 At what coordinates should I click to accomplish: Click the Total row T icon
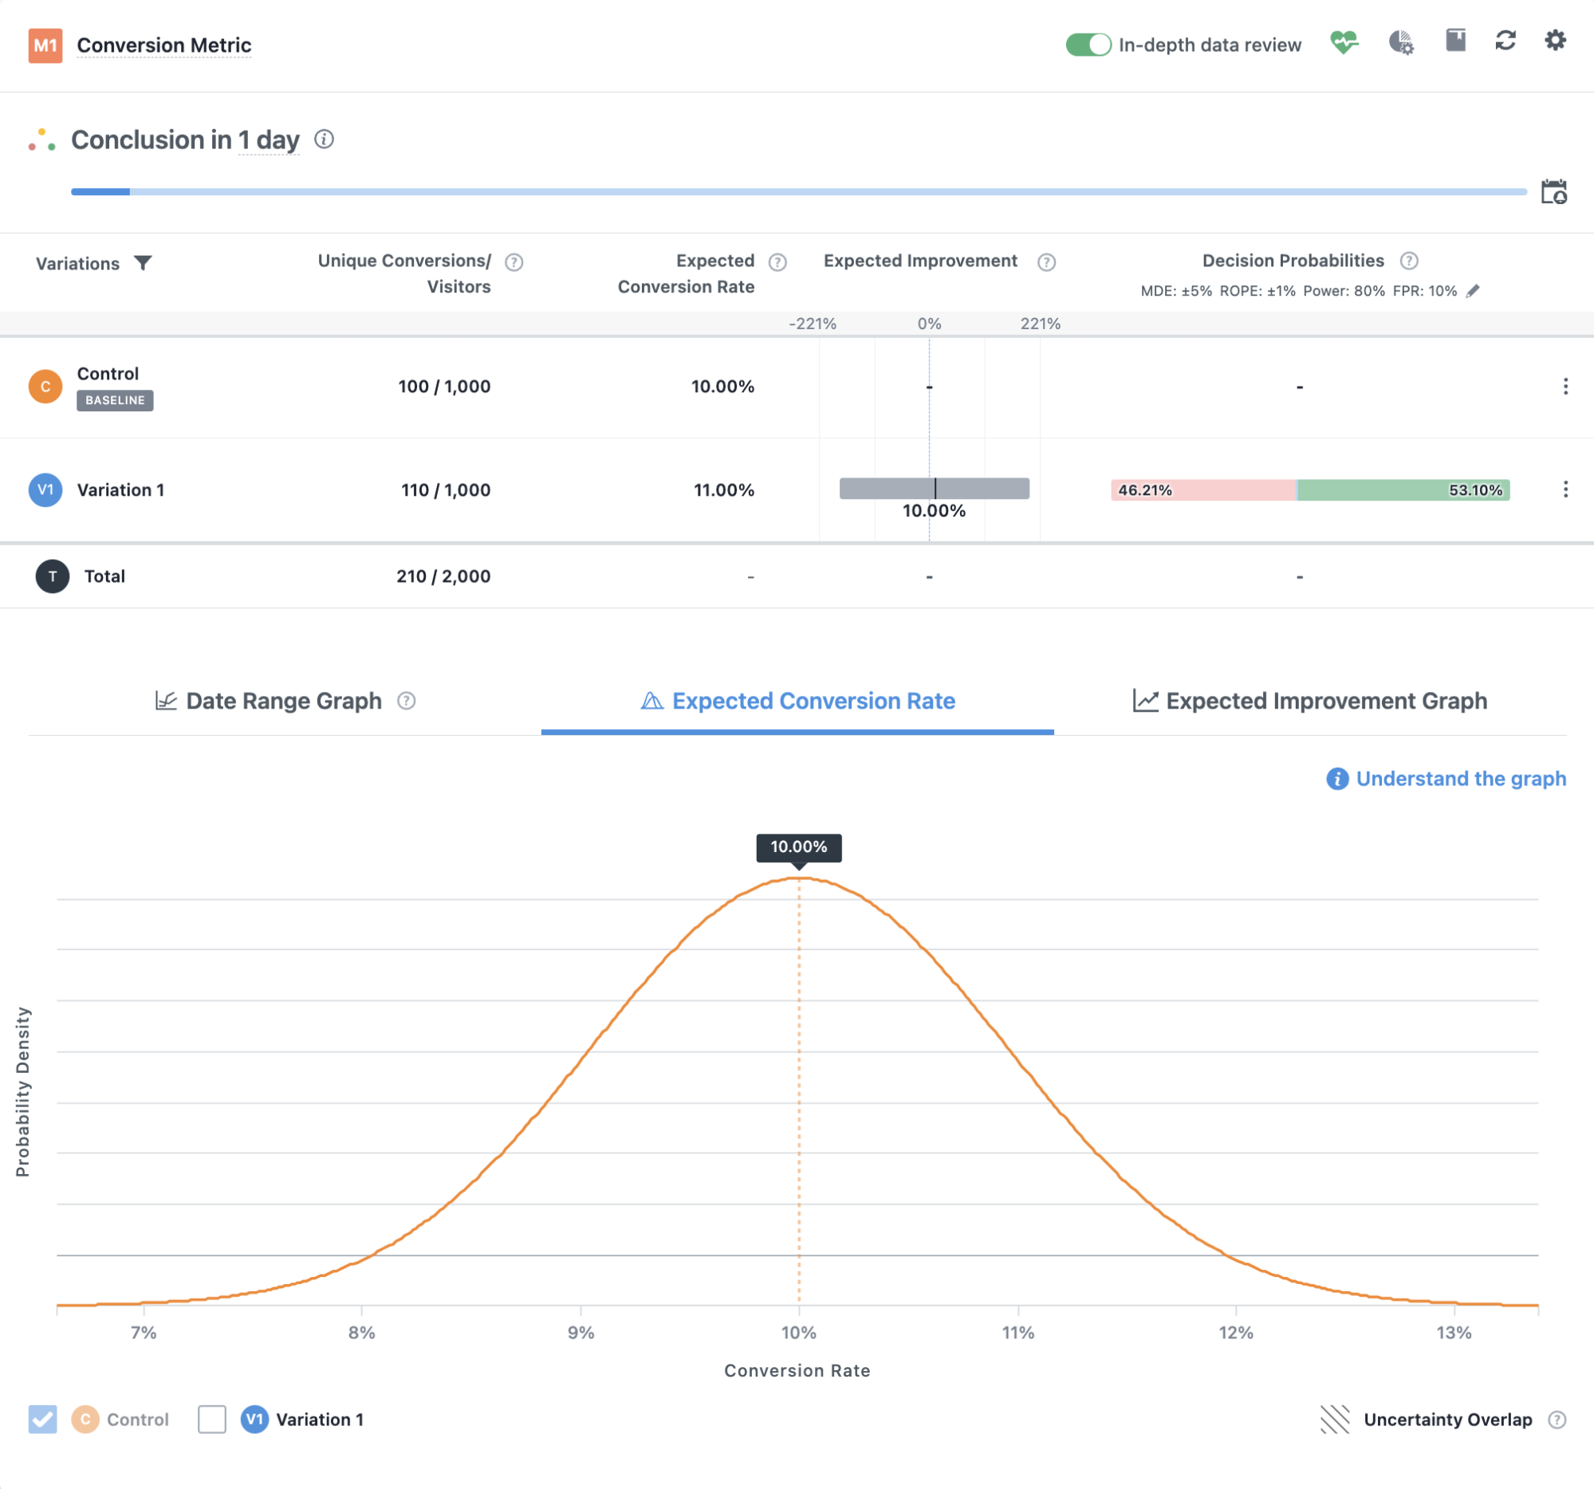pos(52,576)
